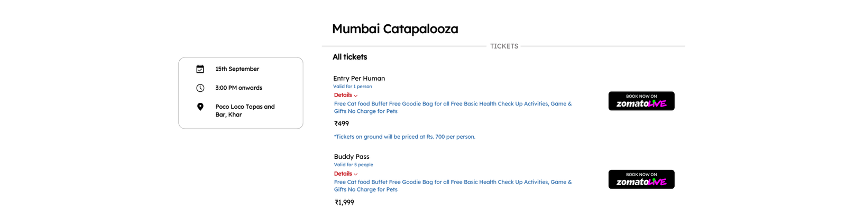This screenshot has height=220, width=846.
Task: Click the Entry Per Human perks description
Action: (453, 108)
